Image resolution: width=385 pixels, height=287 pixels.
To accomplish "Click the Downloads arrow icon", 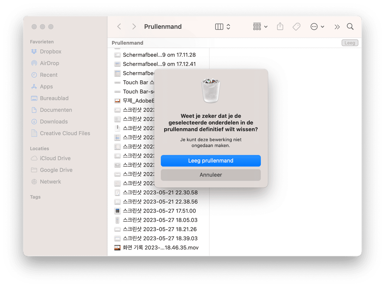I will coord(34,122).
